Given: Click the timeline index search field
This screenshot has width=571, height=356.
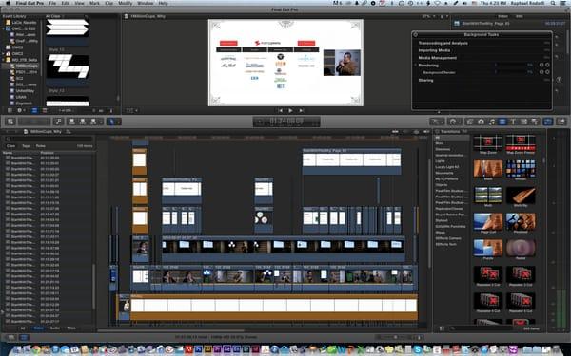Looking at the screenshot, I should click(x=49, y=139).
